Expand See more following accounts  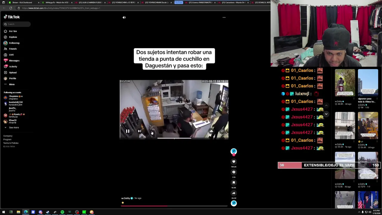pyautogui.click(x=11, y=128)
